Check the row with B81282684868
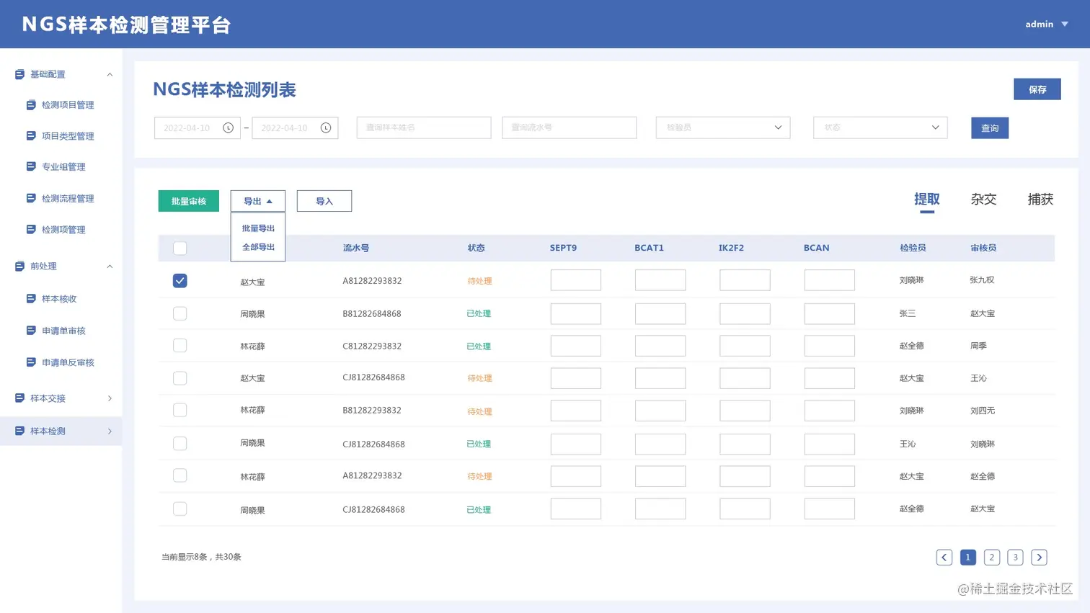1090x613 pixels. click(180, 313)
